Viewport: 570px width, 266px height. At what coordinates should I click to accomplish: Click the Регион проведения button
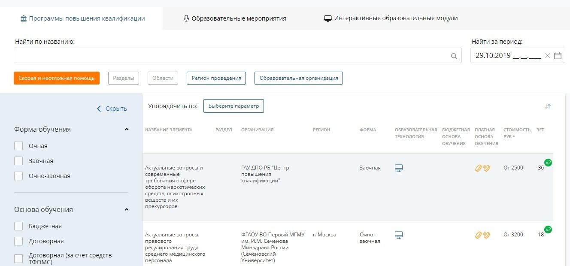click(x=216, y=78)
